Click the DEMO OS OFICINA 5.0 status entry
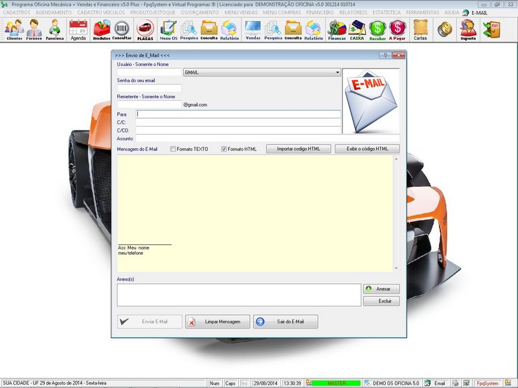The image size is (518, 388). click(x=392, y=383)
